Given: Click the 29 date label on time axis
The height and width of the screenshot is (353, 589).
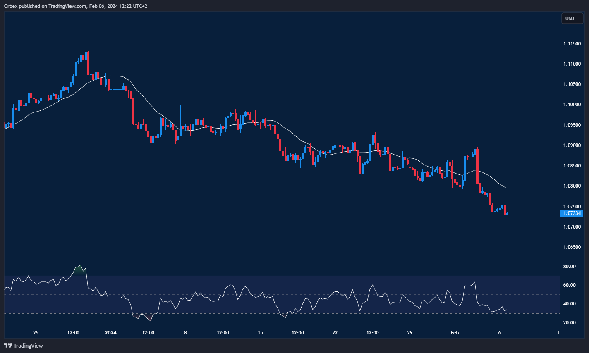Looking at the screenshot, I should pyautogui.click(x=410, y=333).
